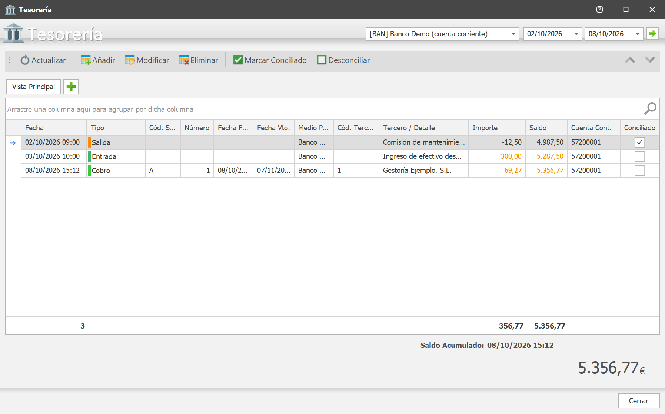
Task: Click Marcar Conciliado green check button
Action: coord(270,60)
